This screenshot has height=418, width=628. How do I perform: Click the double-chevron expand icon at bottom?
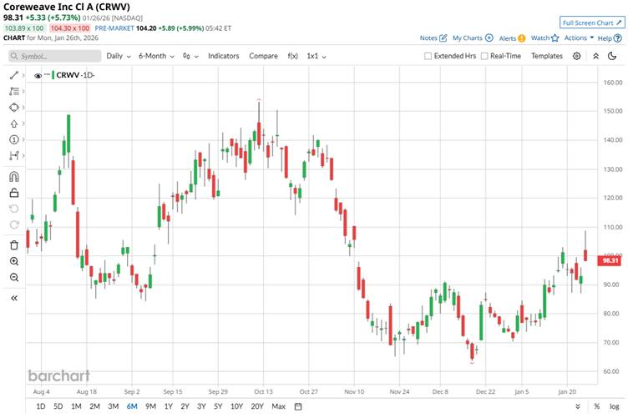coord(578,406)
